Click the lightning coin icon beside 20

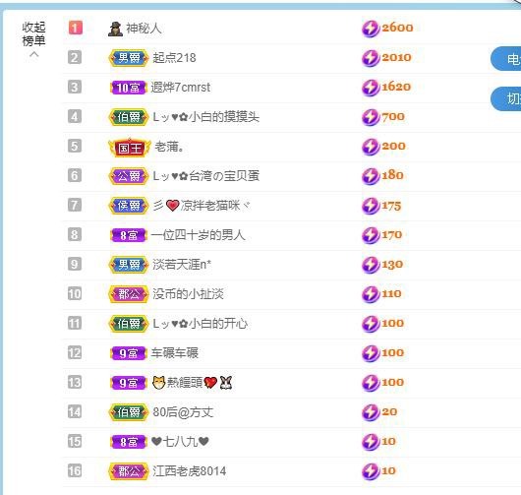(x=371, y=412)
